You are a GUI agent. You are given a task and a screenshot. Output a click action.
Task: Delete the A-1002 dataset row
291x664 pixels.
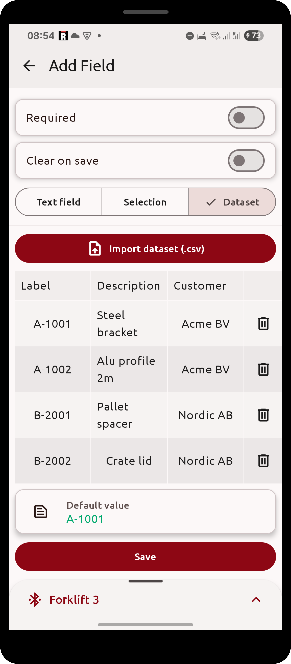point(263,369)
